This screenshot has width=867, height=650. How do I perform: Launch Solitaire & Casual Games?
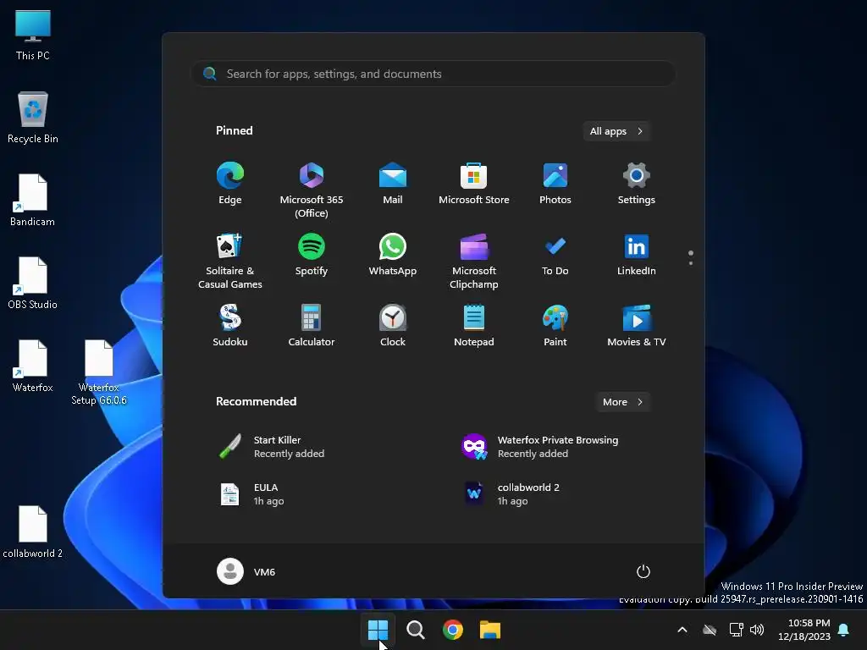coord(230,261)
